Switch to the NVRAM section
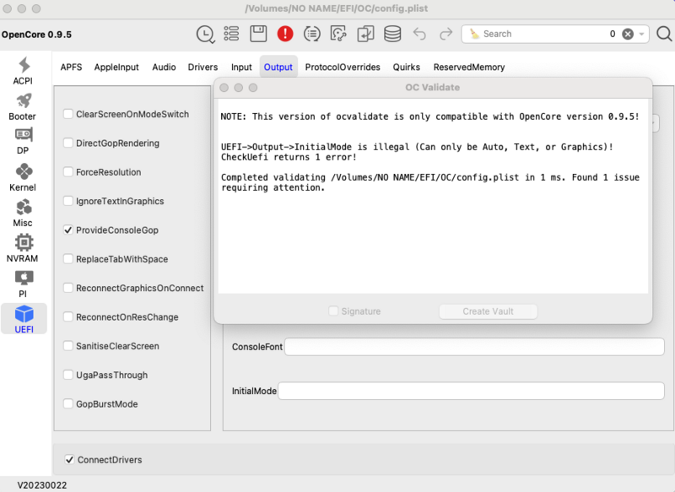Viewport: 675px width, 492px height. [23, 251]
